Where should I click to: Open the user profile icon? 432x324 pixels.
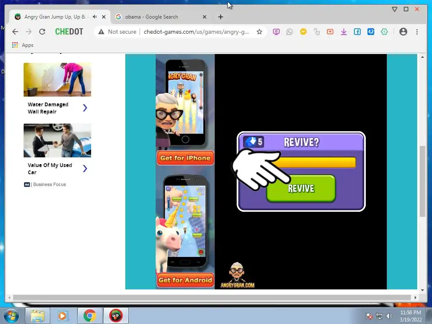(403, 32)
